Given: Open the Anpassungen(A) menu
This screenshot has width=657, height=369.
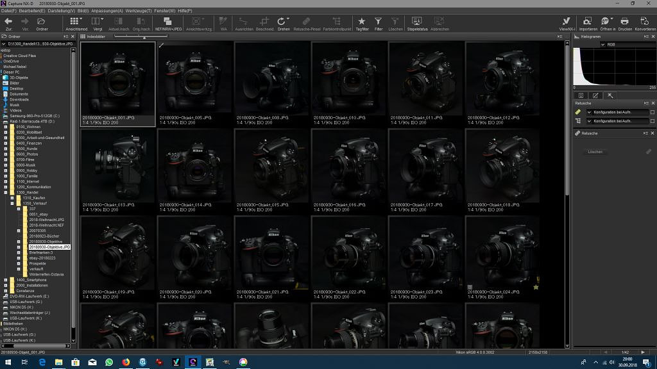Looking at the screenshot, I should [107, 10].
